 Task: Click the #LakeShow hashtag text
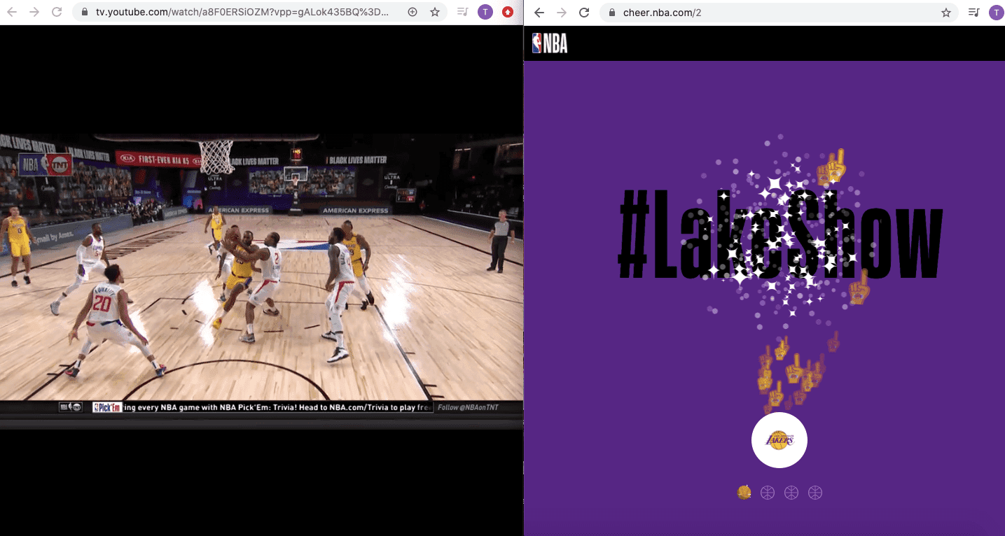coord(779,235)
